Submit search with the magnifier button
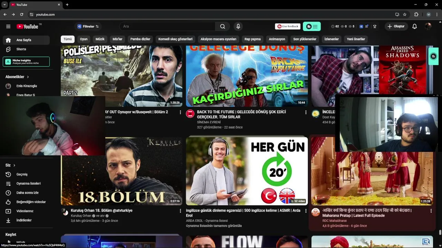 pyautogui.click(x=223, y=27)
